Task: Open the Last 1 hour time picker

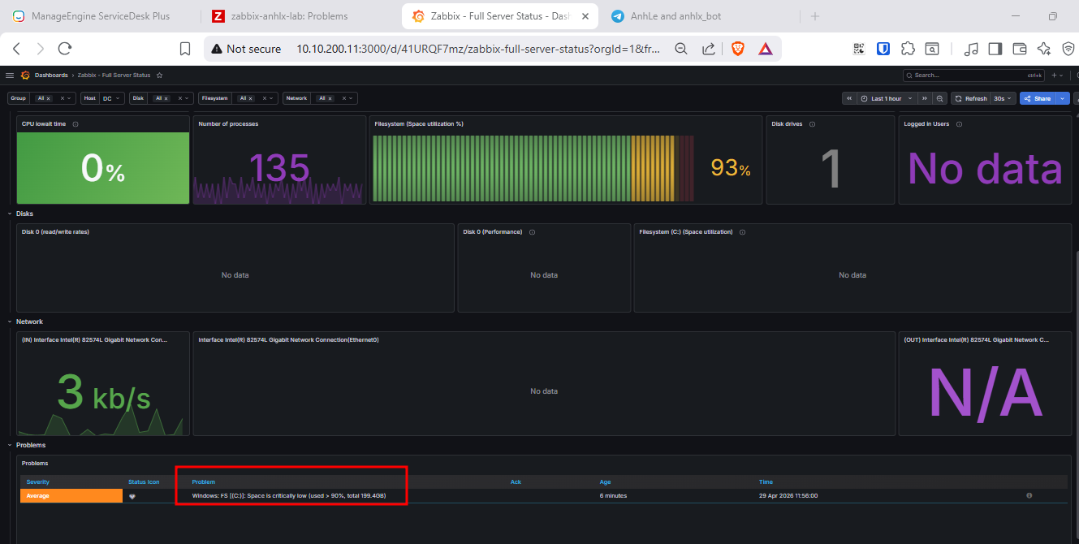Action: [887, 98]
